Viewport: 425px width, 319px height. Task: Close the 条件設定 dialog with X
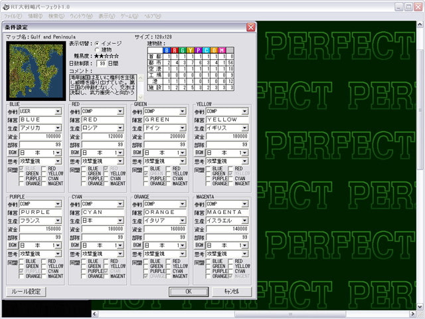[x=250, y=27]
